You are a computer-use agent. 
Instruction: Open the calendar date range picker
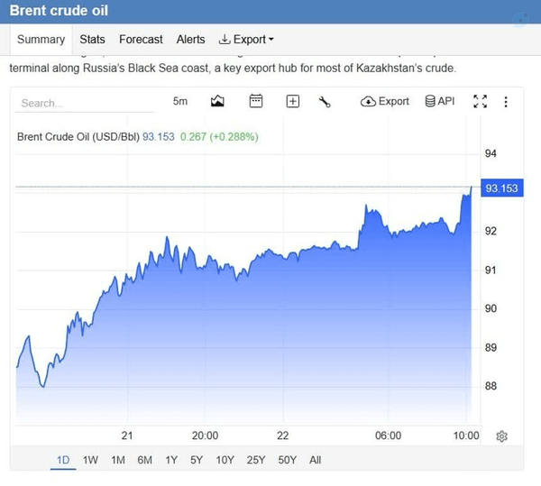pyautogui.click(x=256, y=101)
